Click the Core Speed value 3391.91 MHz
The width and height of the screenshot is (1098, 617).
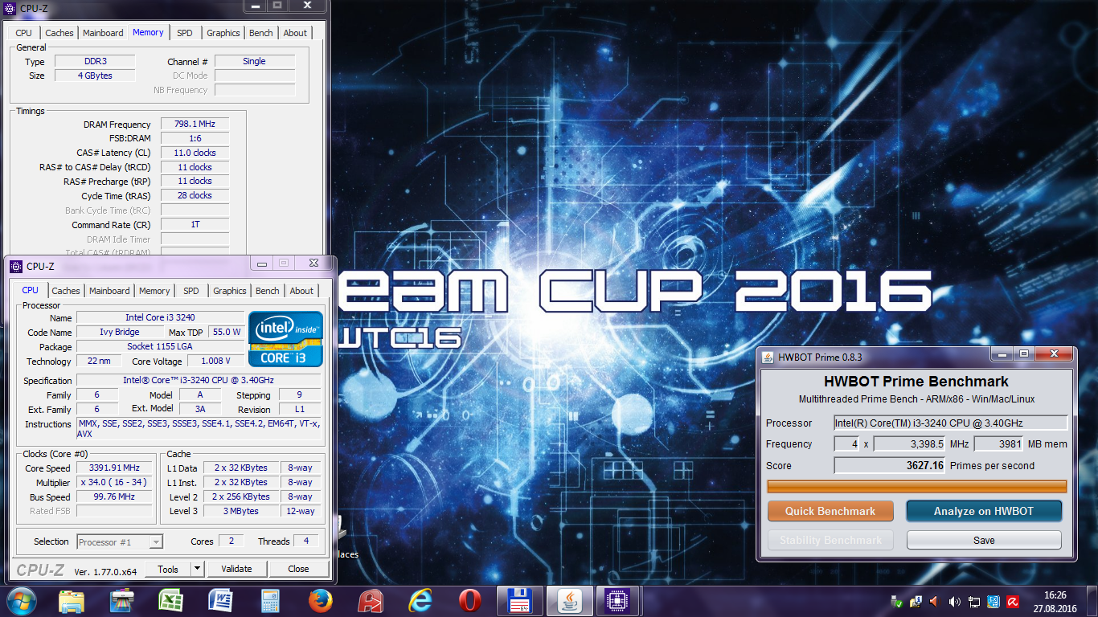click(116, 468)
